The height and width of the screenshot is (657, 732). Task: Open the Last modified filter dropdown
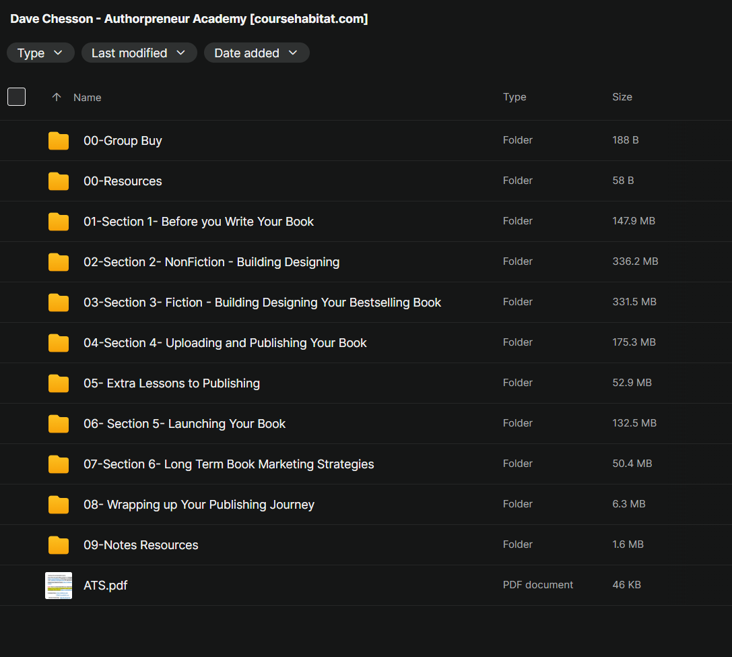[x=139, y=53]
